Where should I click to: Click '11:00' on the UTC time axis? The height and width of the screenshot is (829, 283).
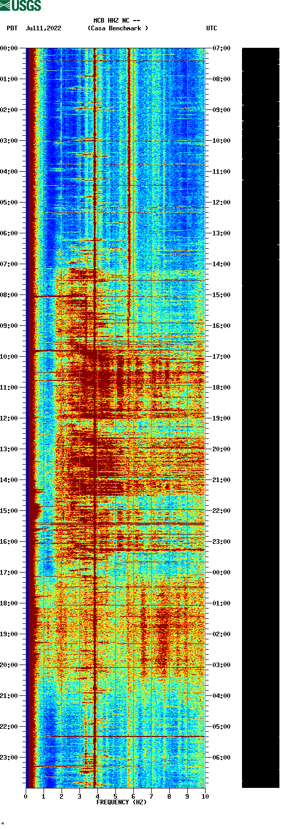point(221,172)
